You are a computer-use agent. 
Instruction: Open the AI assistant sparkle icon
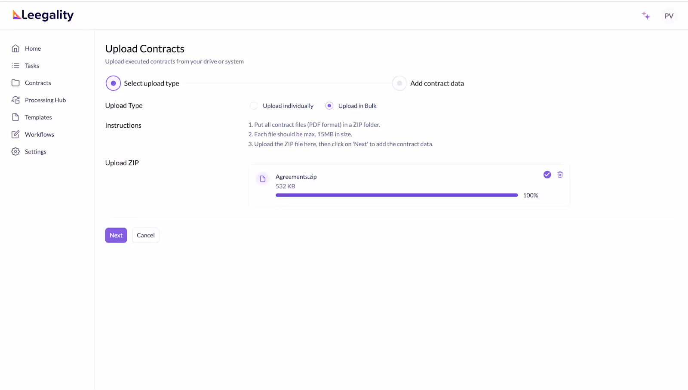tap(646, 15)
